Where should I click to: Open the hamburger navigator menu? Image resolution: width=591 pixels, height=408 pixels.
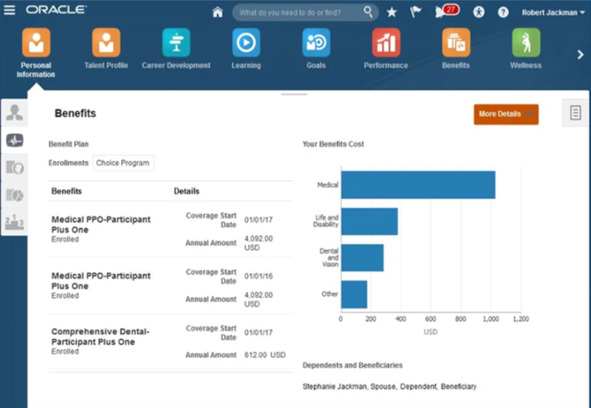[10, 10]
